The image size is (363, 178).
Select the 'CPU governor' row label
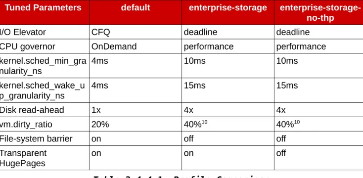pos(27,46)
